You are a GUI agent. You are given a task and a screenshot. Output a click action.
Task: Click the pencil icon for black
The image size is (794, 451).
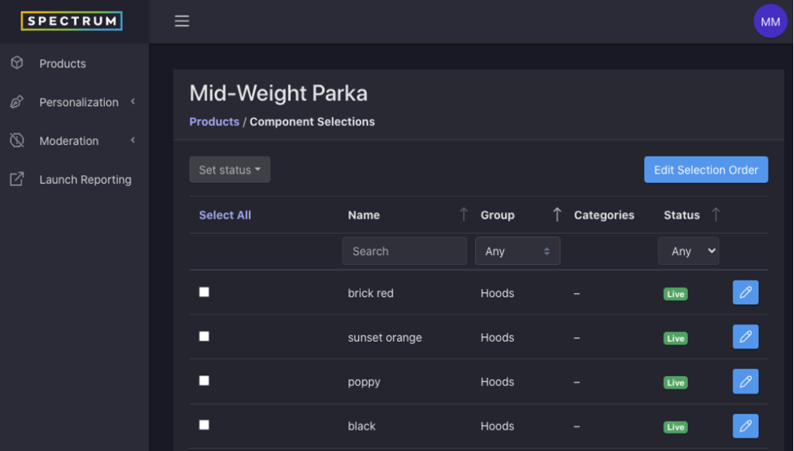[x=745, y=425]
